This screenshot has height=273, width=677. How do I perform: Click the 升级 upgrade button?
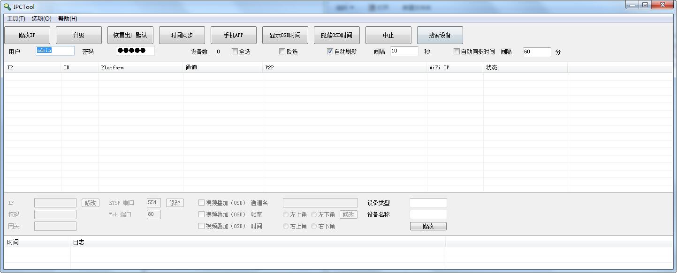pyautogui.click(x=79, y=35)
